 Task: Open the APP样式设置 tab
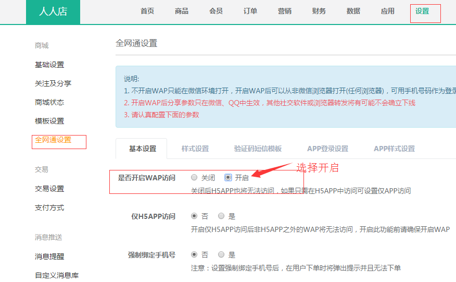coord(394,149)
